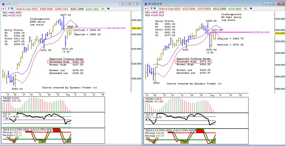Click the R2 6368.15 row in $SPX Daily Pivots

(14, 33)
